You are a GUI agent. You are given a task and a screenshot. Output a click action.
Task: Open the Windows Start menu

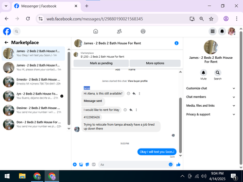click(7, 176)
